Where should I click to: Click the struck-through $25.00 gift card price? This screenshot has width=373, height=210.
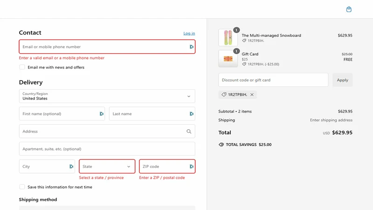click(347, 54)
